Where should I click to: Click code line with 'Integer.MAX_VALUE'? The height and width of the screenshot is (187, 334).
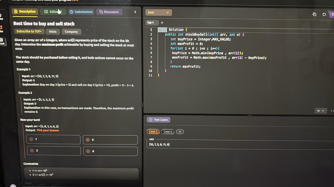[x=201, y=39]
